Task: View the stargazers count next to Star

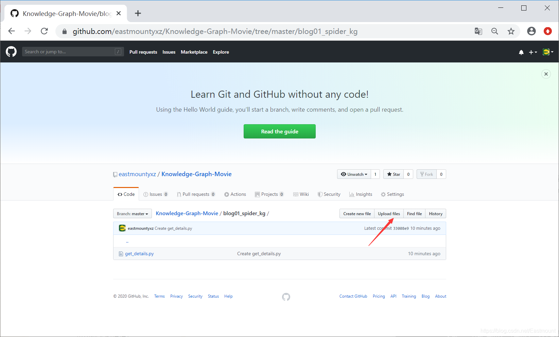Action: tap(408, 174)
